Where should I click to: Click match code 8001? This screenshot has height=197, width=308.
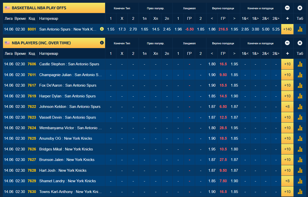point(32,29)
